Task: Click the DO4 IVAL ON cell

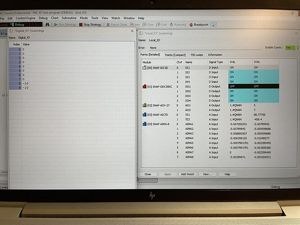Action: (240, 100)
